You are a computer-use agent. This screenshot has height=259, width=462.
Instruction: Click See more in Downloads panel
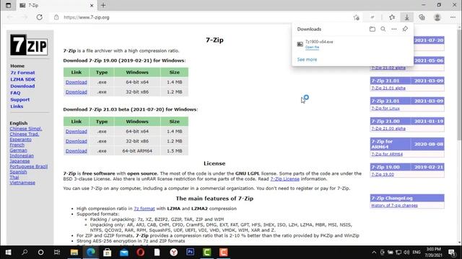307,59
